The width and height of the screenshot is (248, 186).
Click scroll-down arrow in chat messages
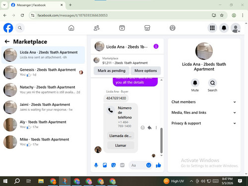162,155
